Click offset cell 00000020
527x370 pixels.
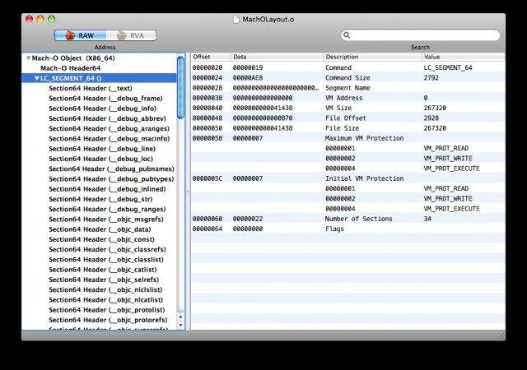208,67
